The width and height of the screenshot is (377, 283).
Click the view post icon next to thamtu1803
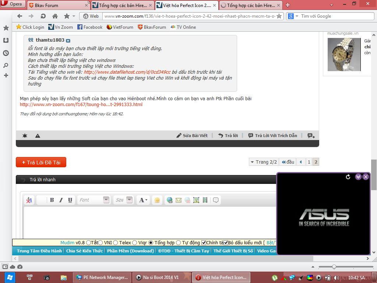click(x=68, y=41)
